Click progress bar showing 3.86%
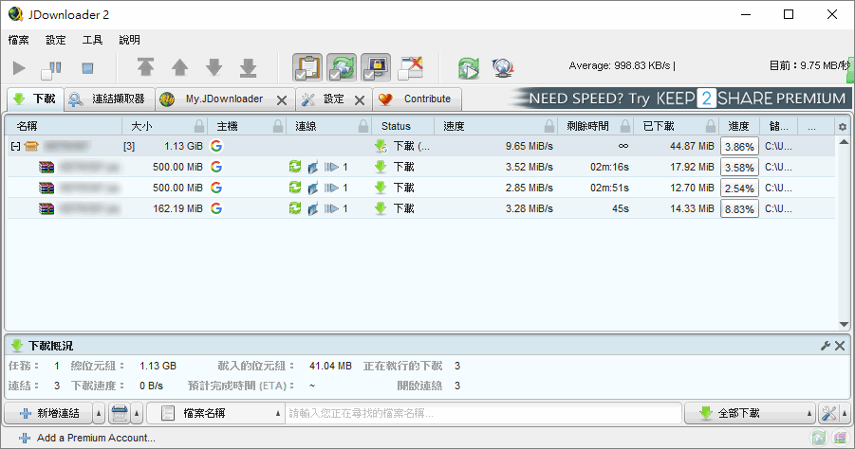Image resolution: width=855 pixels, height=449 pixels. 739,147
